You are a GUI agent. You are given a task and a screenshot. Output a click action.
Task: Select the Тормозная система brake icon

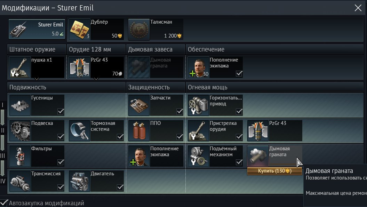point(79,130)
